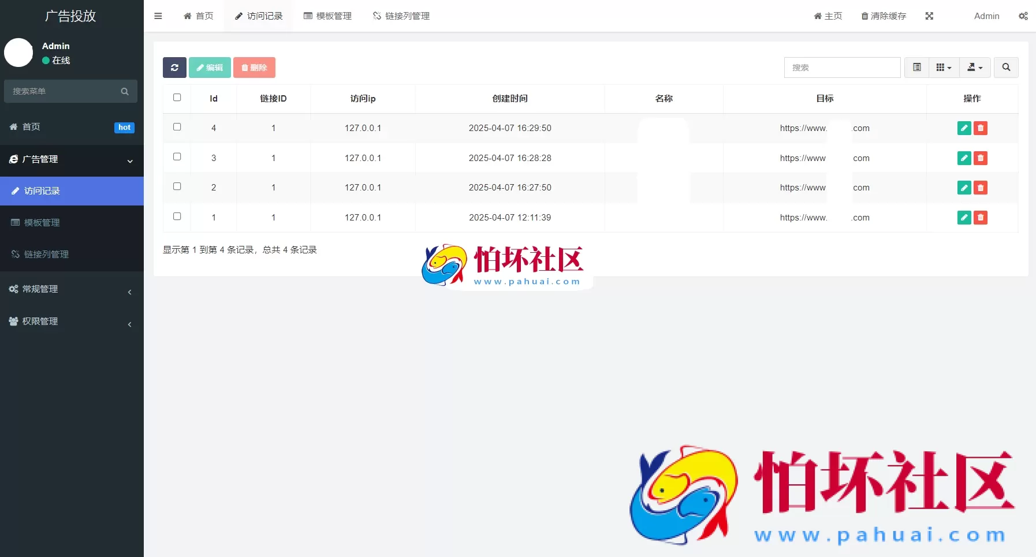Image resolution: width=1036 pixels, height=557 pixels.
Task: Open the export dropdown menu
Action: pyautogui.click(x=974, y=68)
